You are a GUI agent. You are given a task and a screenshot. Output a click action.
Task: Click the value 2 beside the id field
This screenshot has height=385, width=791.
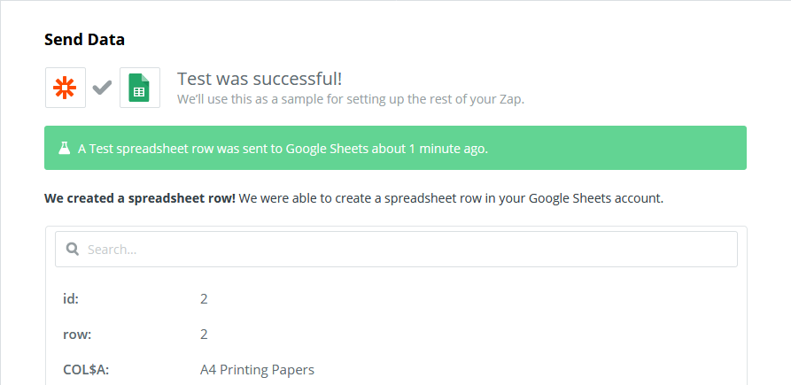point(204,299)
